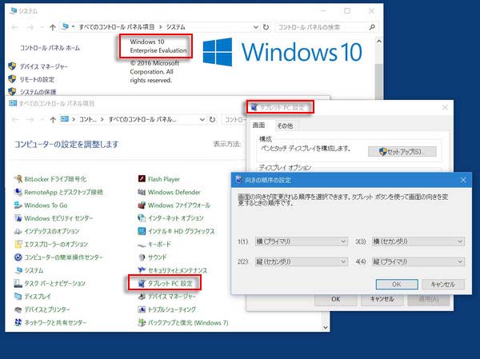The image size is (480, 359).
Task: Click キャンセル in タブレット PC 設定 dialog
Action: tap(382, 299)
